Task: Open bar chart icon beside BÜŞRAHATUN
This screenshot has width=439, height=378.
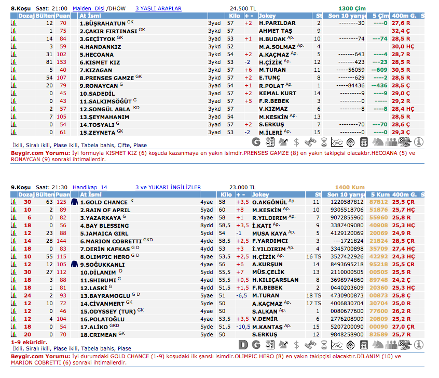Action: 14,23
